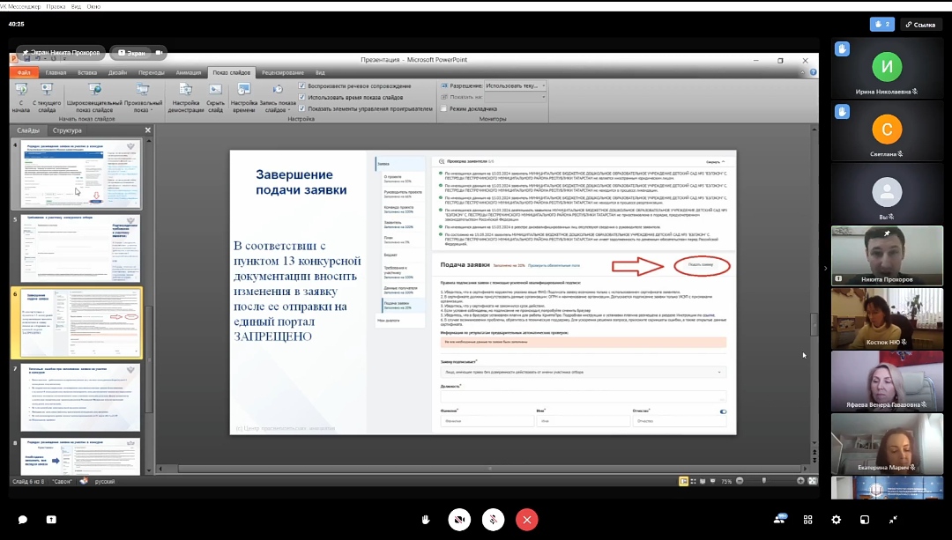952x540 pixels.
Task: Turn on the camera
Action: tap(458, 520)
